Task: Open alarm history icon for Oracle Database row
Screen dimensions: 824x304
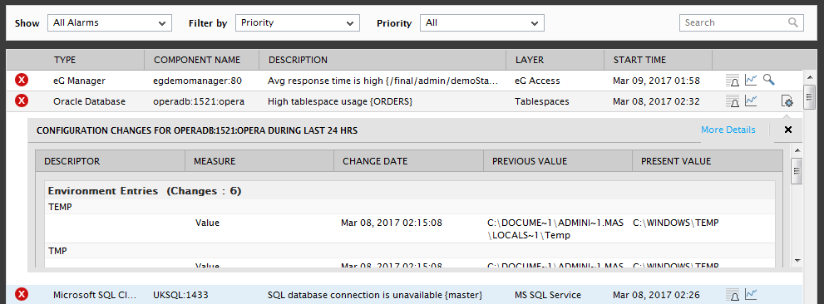Action: (x=733, y=101)
